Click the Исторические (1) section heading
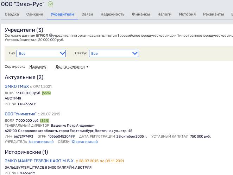 (x=26, y=152)
